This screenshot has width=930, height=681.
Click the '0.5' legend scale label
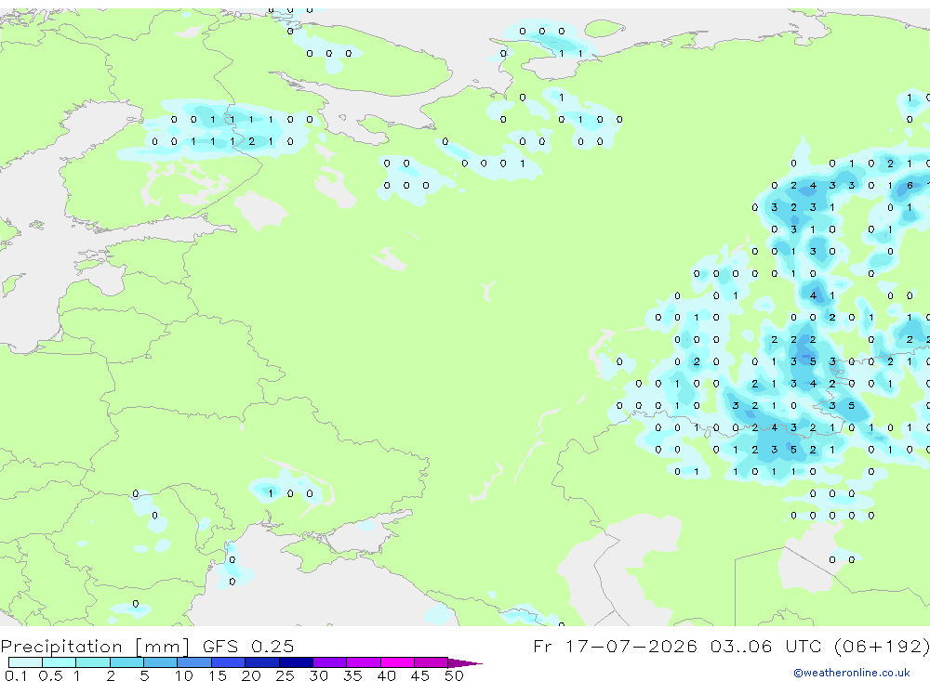(50, 675)
